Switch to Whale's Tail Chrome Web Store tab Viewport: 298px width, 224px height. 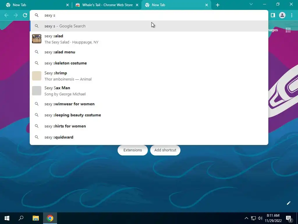107,5
